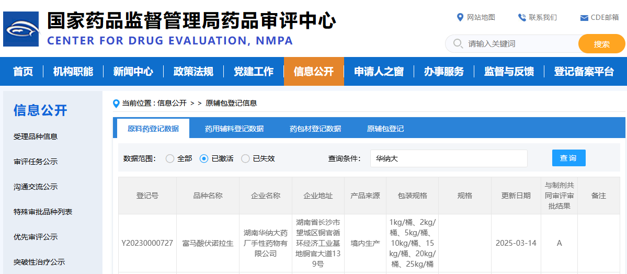The height and width of the screenshot is (274, 627).
Task: Switch to the 原辅包登记 tab
Action: [385, 129]
